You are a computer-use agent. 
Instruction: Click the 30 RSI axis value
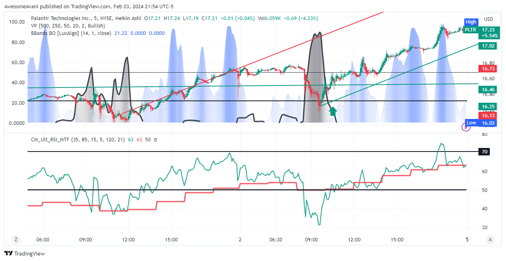point(484,227)
